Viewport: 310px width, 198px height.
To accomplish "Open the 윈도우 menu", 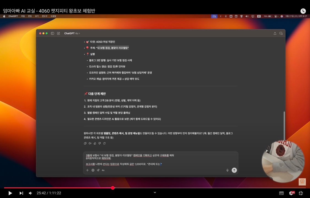I will point(45,16).
